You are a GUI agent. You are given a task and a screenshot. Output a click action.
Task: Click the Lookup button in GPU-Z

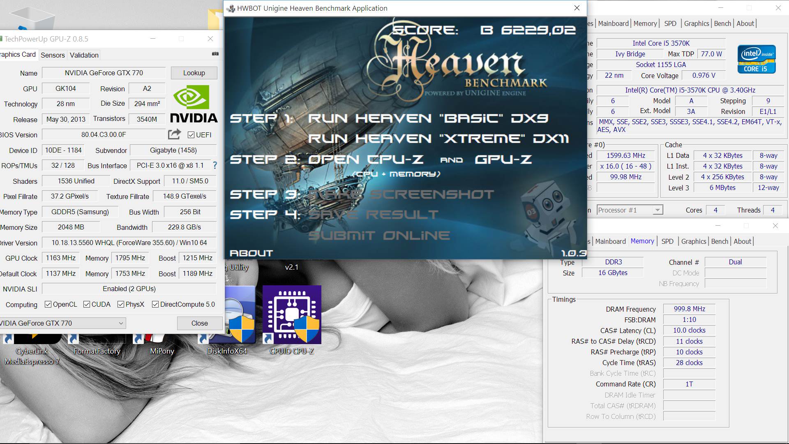pyautogui.click(x=194, y=73)
